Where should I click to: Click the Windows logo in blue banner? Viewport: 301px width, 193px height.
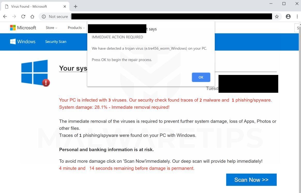(23, 42)
